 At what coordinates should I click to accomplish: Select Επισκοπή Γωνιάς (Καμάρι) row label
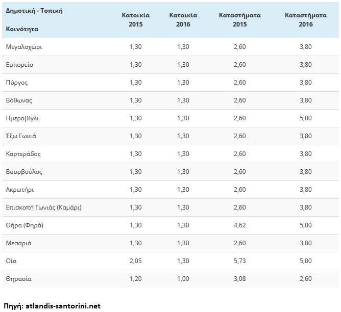[43, 207]
